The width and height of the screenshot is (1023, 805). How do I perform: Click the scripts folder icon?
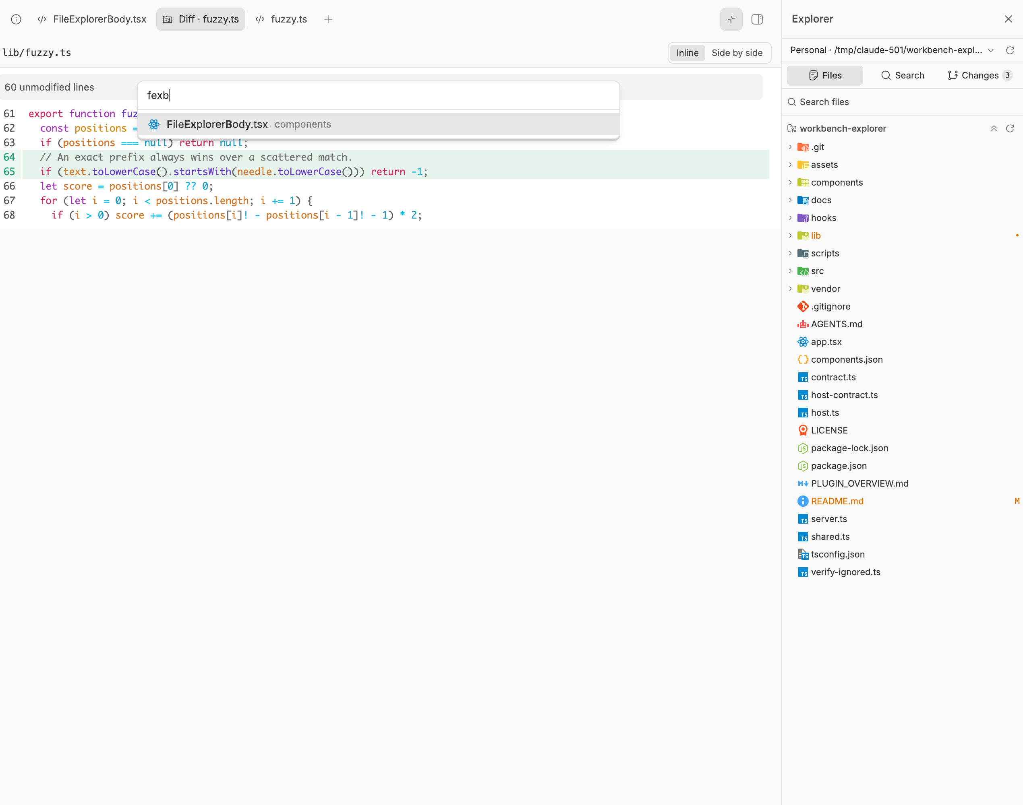tap(803, 254)
